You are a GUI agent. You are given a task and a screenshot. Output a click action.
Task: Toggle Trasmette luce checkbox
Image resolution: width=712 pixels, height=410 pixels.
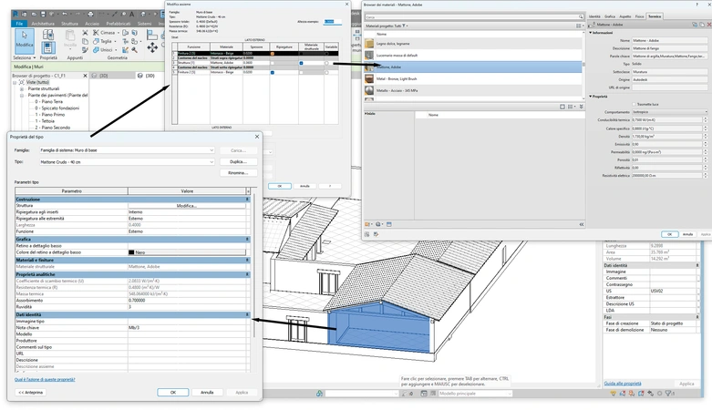(635, 104)
